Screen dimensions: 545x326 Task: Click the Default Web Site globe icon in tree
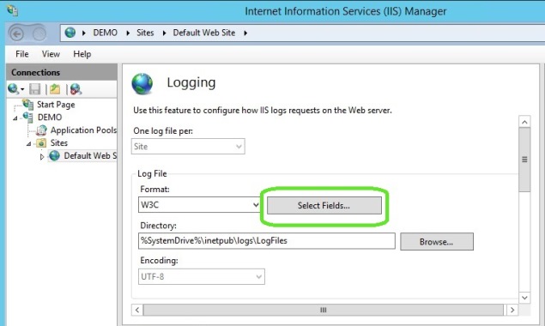pyautogui.click(x=54, y=155)
